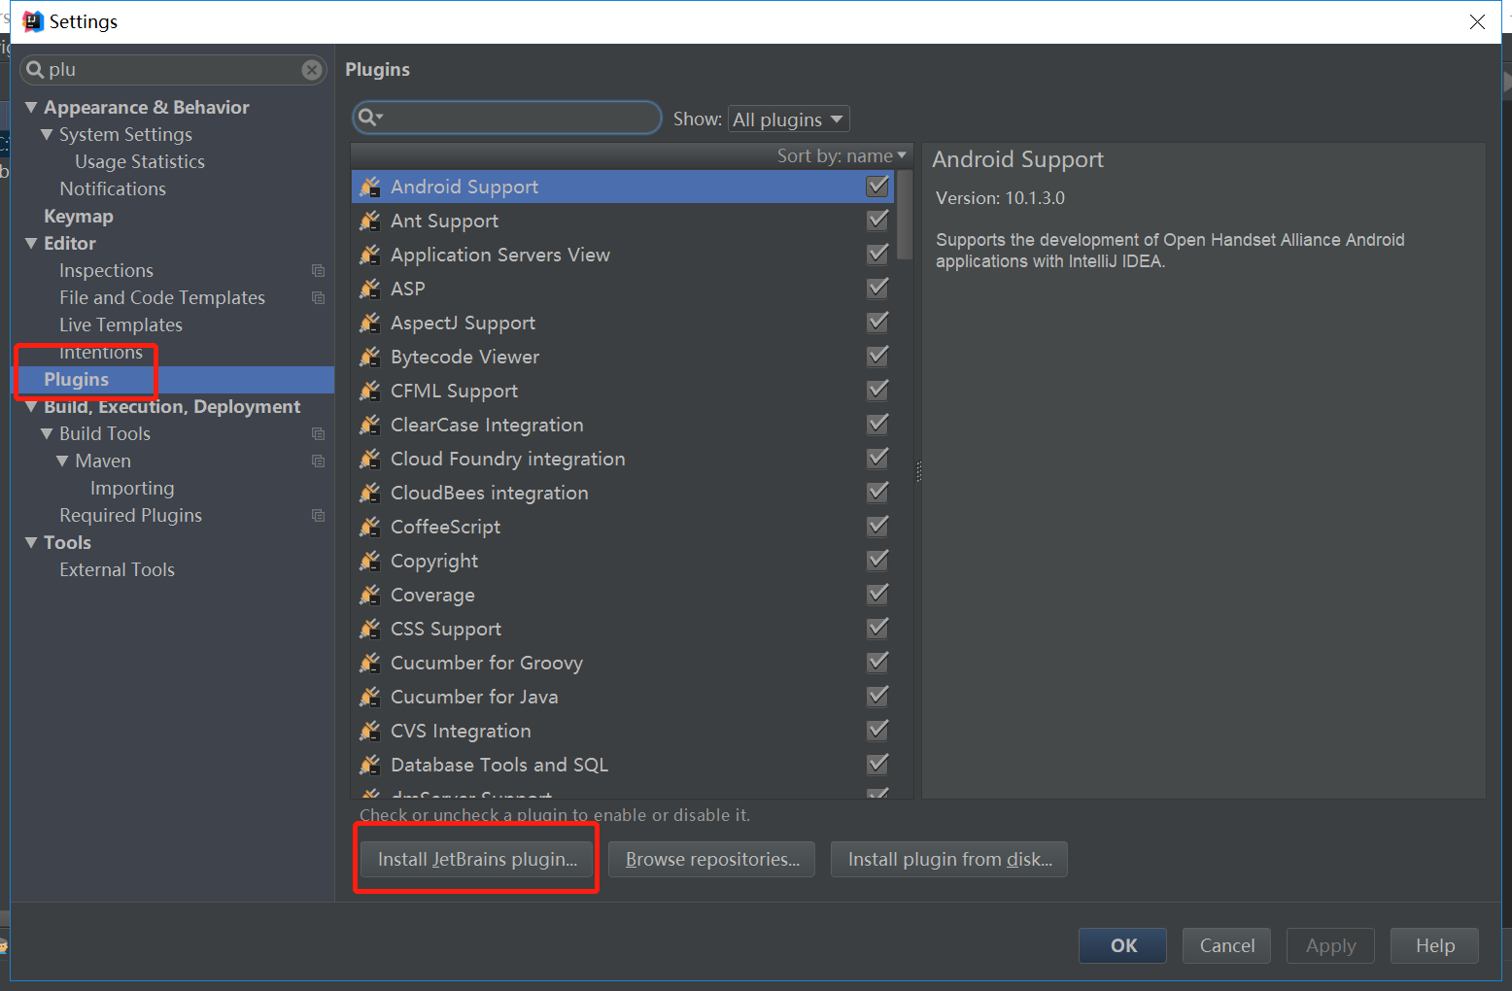
Task: Disable AspectJ Support via its checkbox
Action: pos(877,322)
